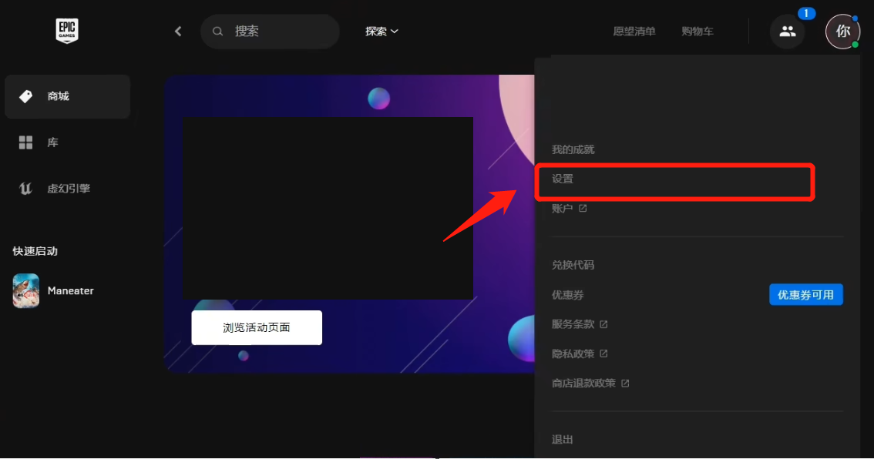This screenshot has height=459, width=874.
Task: Click external link icon next to 账户
Action: point(583,209)
